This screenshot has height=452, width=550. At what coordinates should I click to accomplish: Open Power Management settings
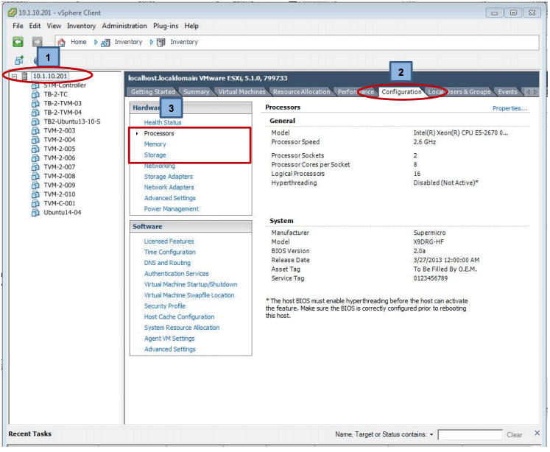[x=171, y=209]
